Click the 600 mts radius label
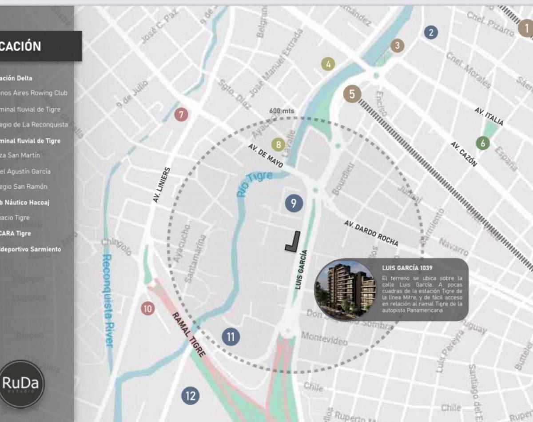 tap(282, 111)
